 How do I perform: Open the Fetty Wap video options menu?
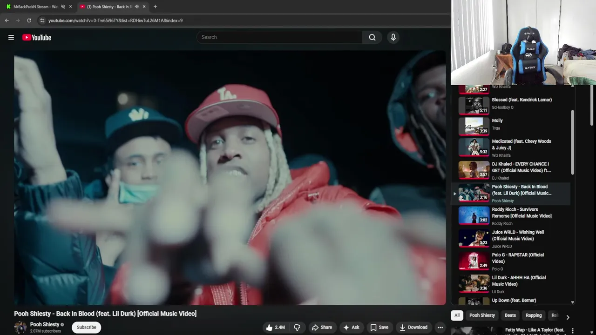[x=573, y=331]
